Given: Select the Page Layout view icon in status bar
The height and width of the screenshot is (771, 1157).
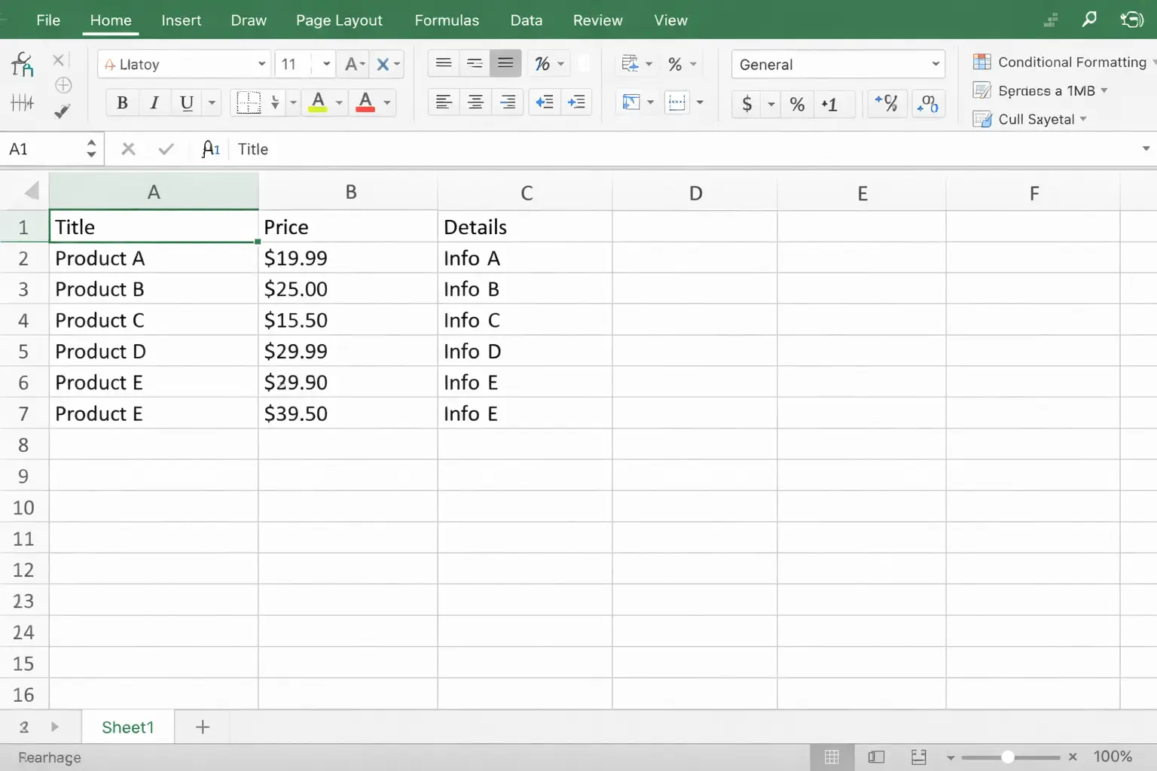Looking at the screenshot, I should pyautogui.click(x=876, y=757).
